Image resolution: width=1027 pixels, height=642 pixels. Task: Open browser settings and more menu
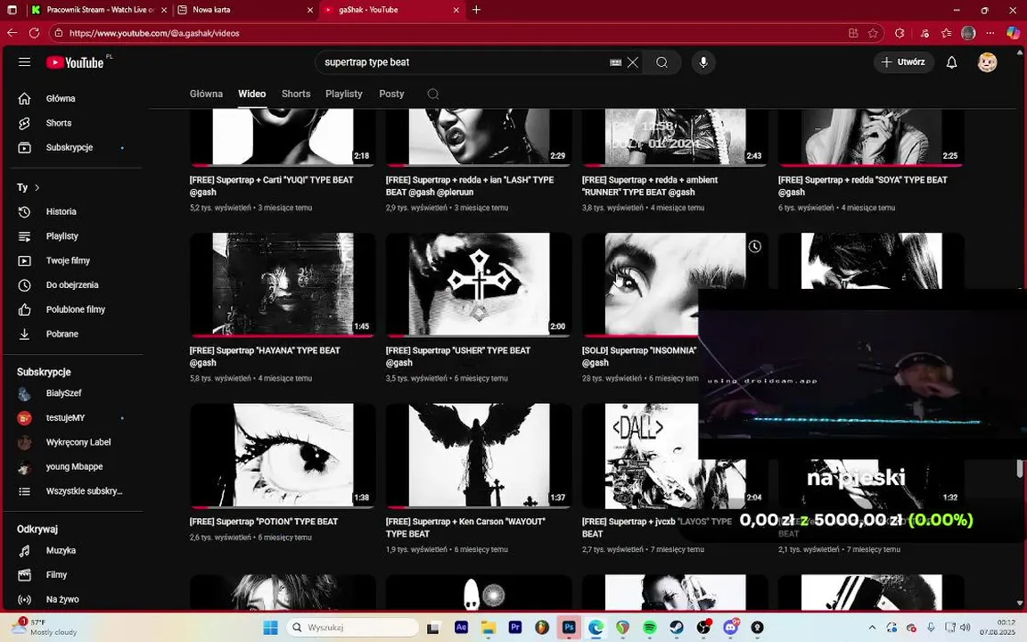point(990,33)
